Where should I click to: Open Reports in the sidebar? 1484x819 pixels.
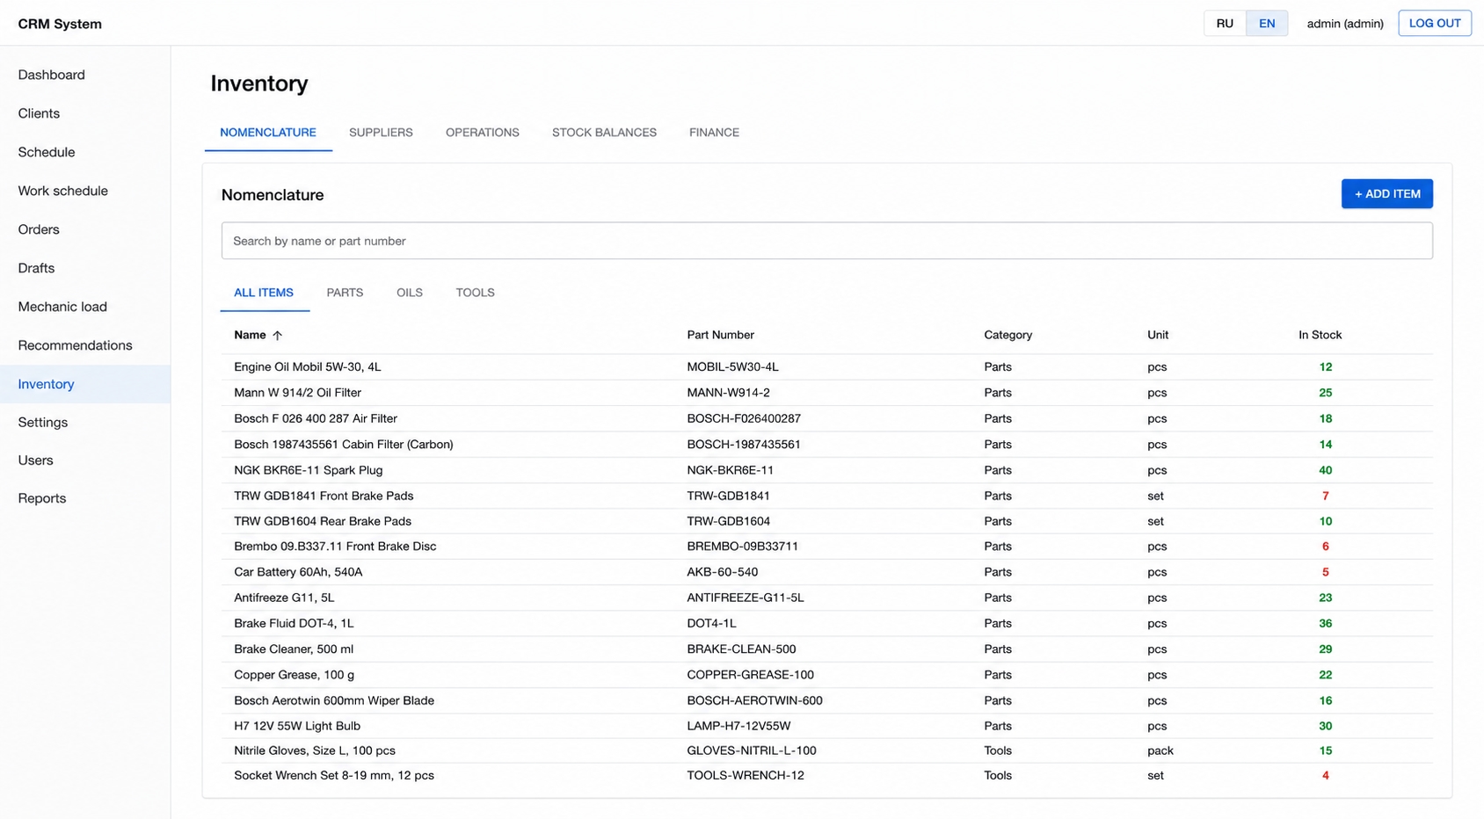[85, 498]
